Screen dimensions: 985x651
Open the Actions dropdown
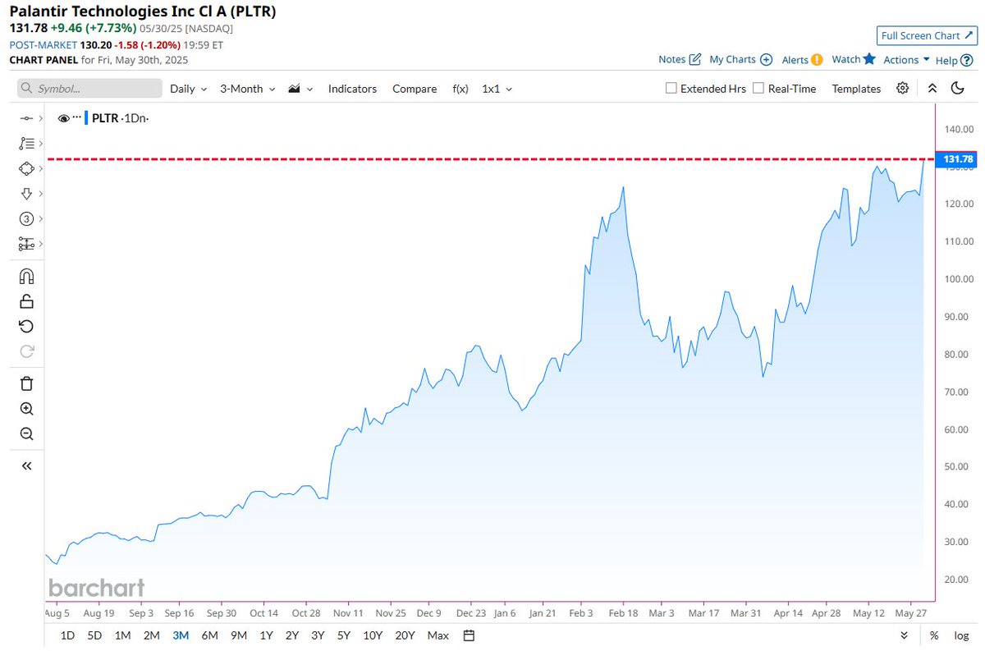pyautogui.click(x=906, y=60)
